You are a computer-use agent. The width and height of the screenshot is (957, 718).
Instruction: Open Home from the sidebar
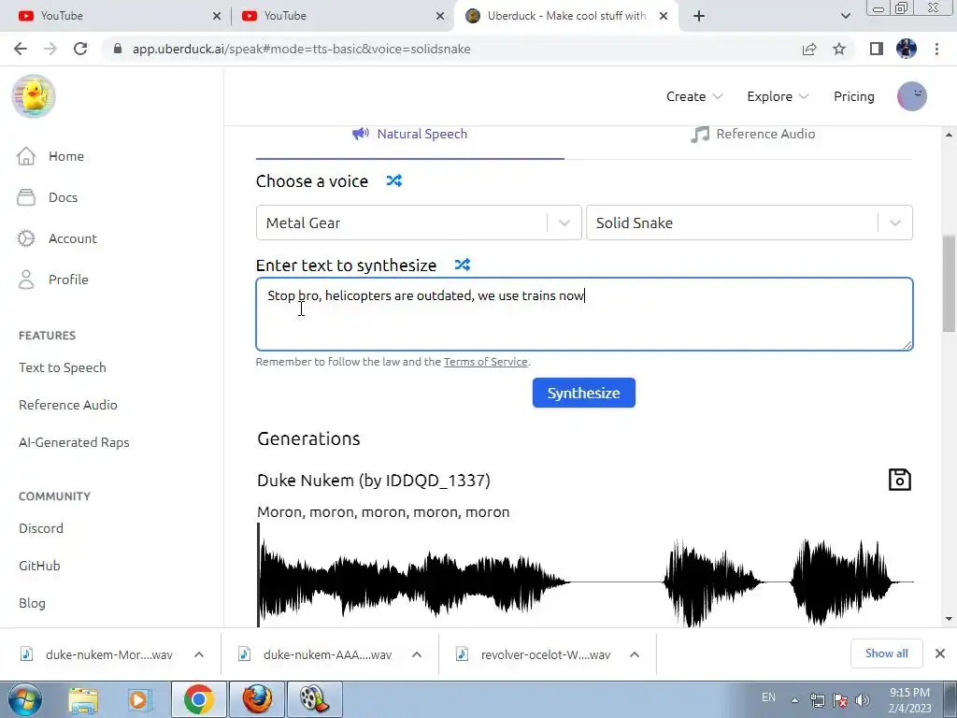click(x=50, y=156)
